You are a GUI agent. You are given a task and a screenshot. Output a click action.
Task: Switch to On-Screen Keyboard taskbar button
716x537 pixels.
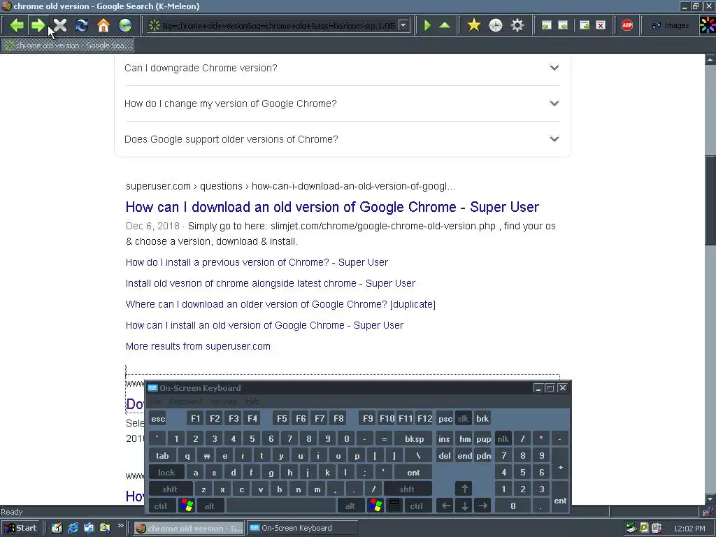point(301,528)
